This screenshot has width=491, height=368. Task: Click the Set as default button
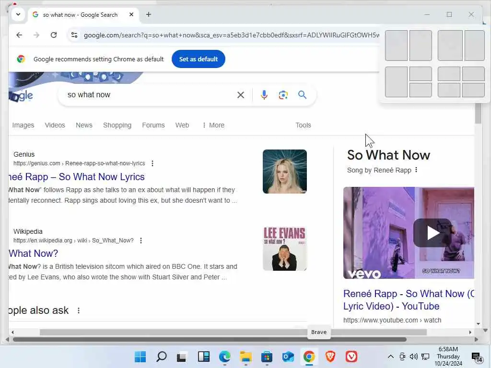coord(198,59)
